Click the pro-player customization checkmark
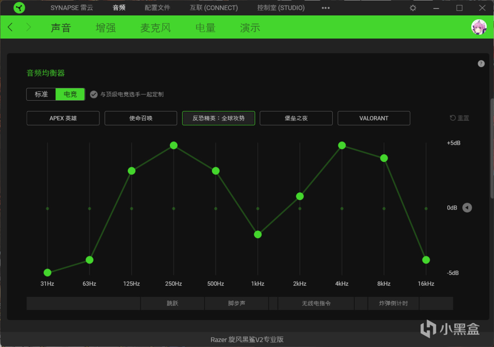494x347 pixels. (93, 95)
